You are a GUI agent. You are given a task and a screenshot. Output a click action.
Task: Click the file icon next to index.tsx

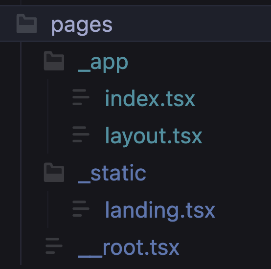point(81,97)
